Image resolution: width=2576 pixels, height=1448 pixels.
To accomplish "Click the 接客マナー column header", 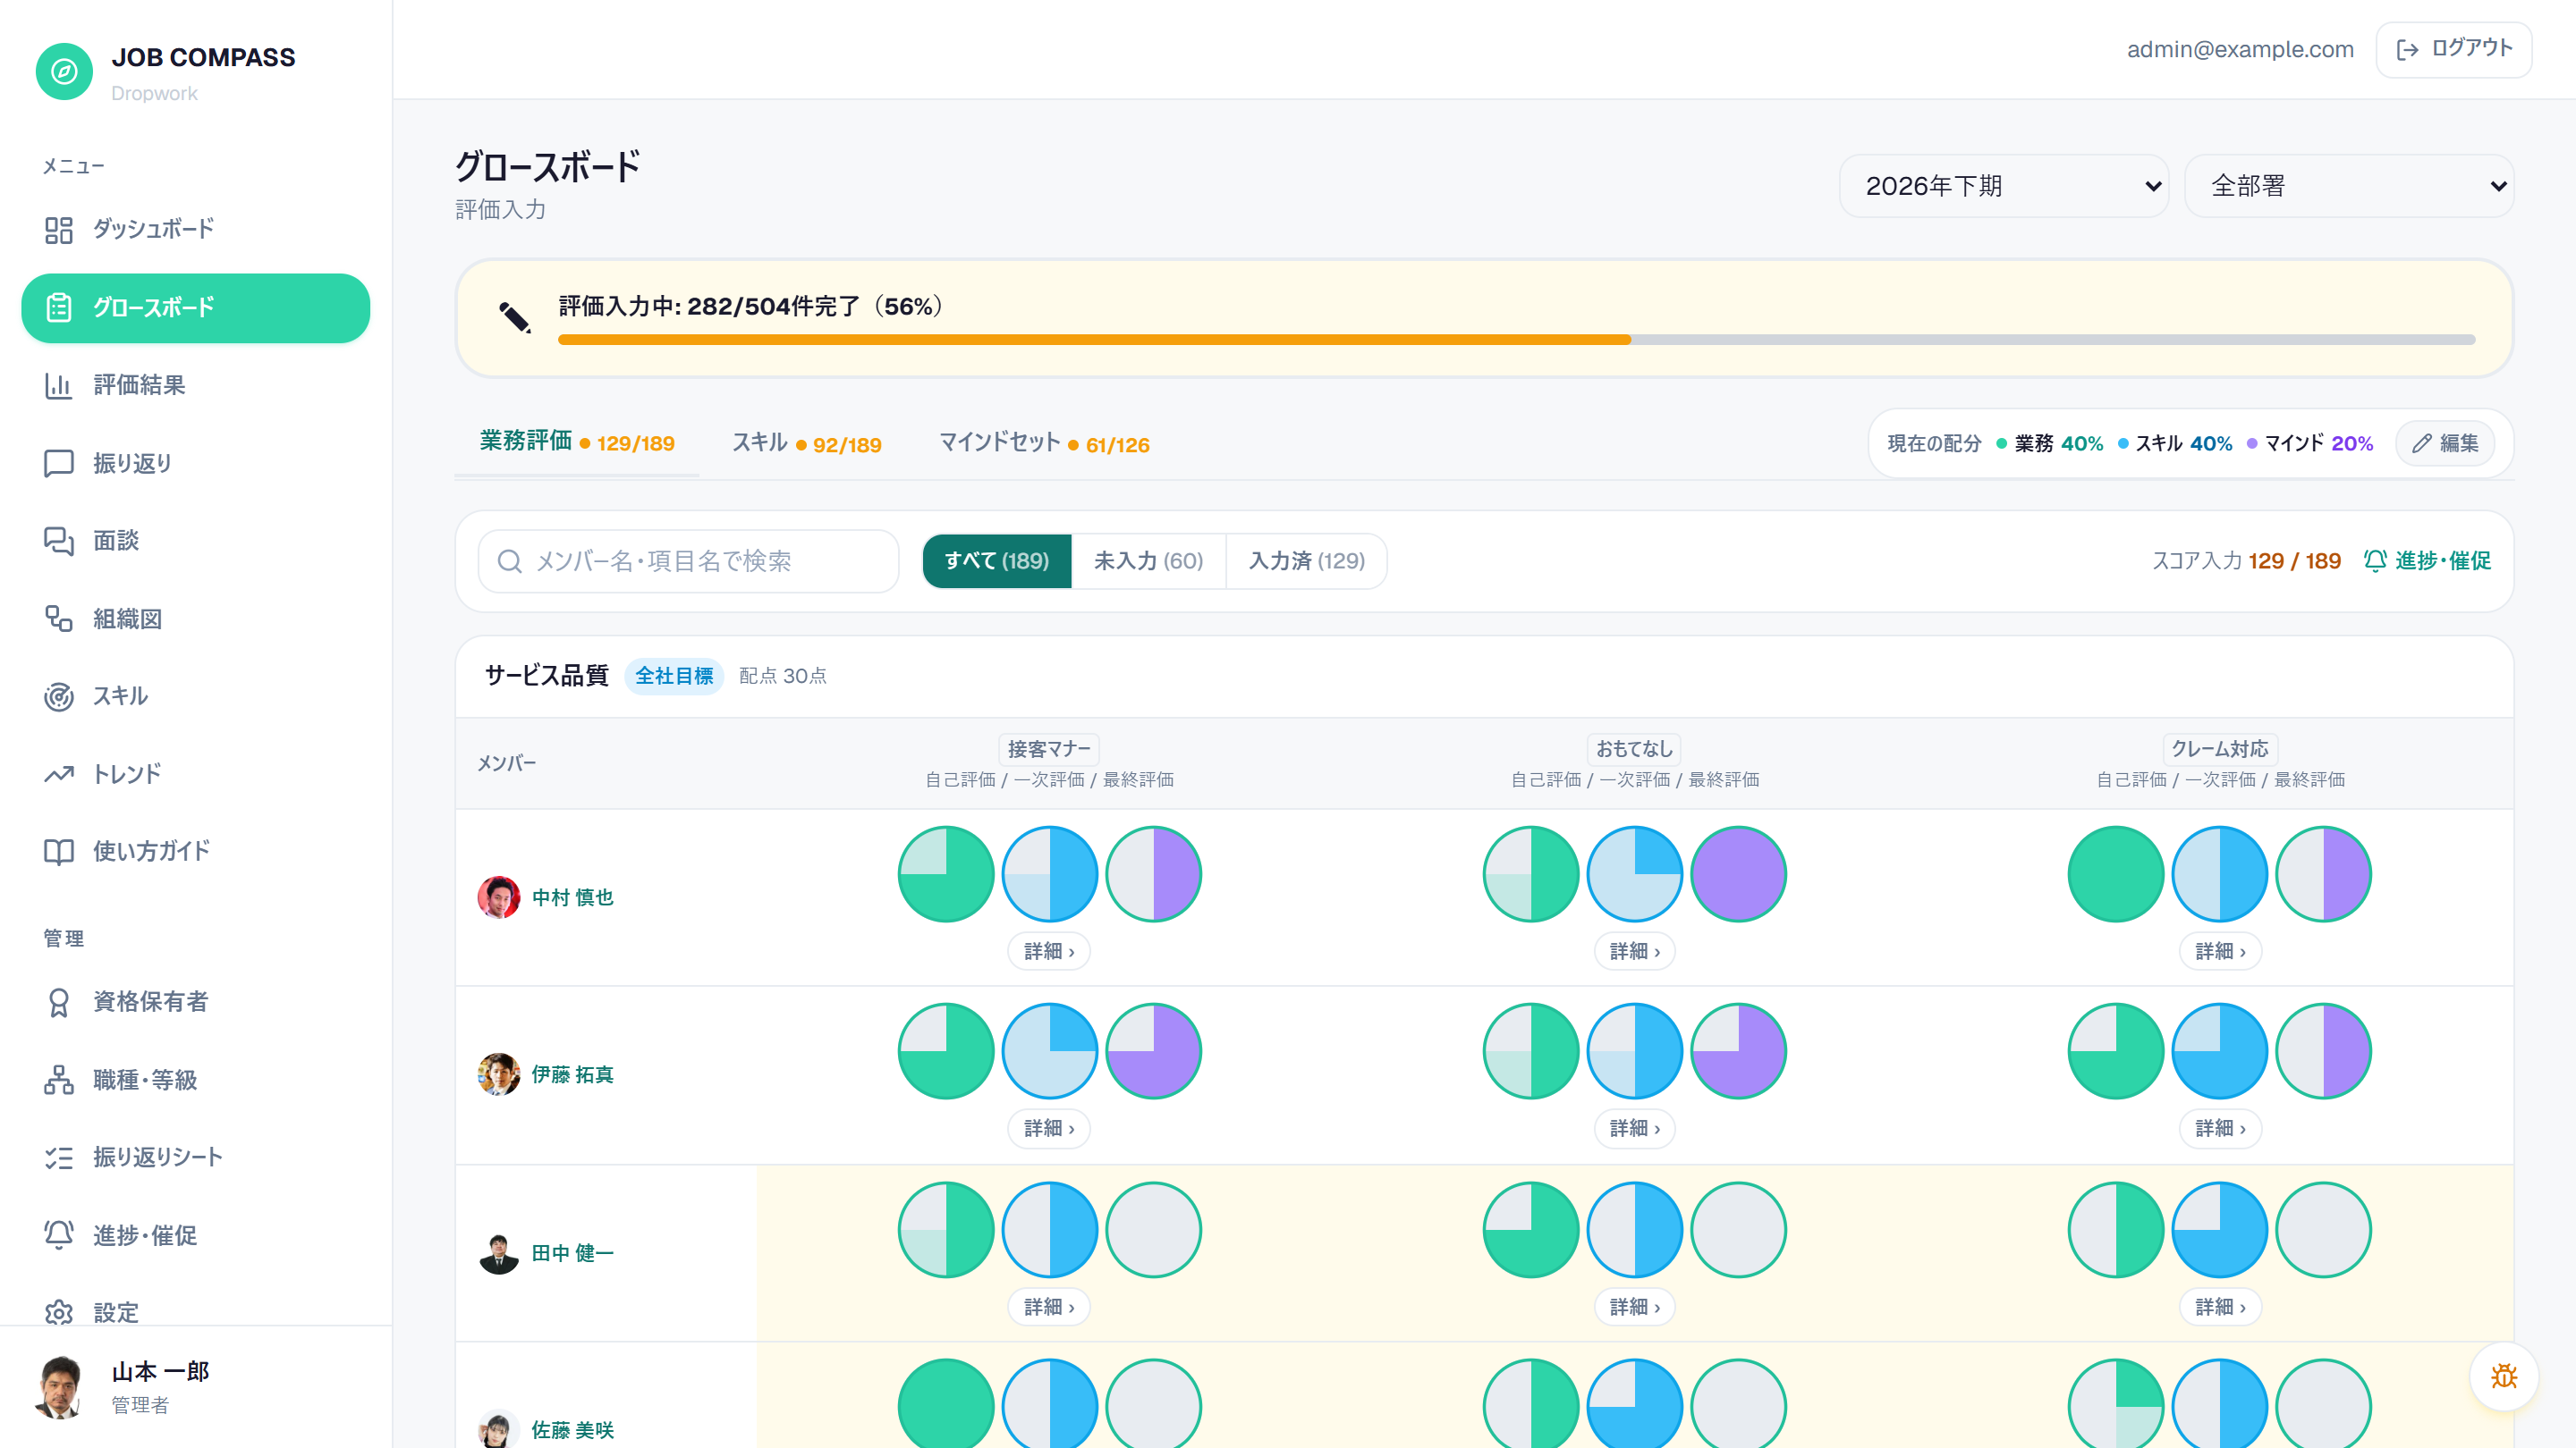I will [x=1049, y=750].
